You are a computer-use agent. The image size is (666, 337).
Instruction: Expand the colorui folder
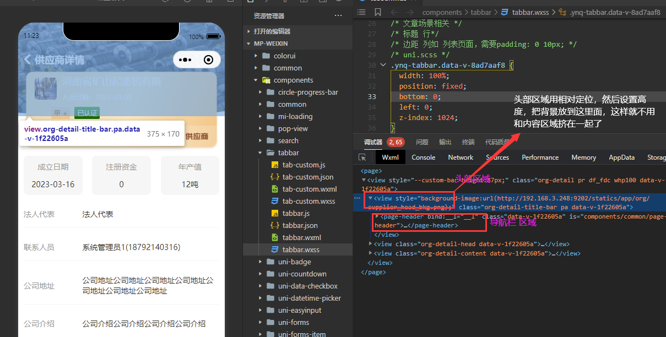point(256,56)
